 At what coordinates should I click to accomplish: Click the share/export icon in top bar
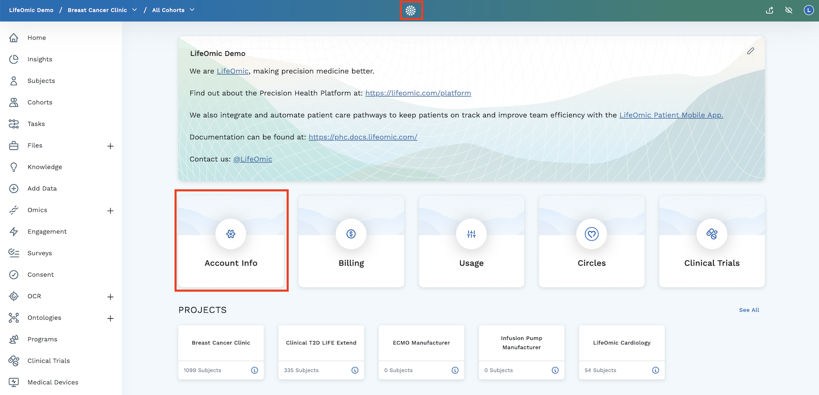point(769,10)
